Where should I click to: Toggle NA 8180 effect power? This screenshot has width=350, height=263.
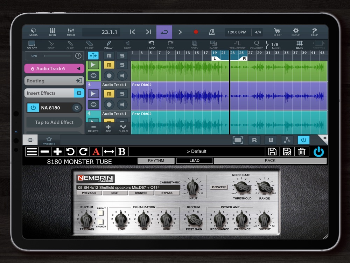[33, 108]
